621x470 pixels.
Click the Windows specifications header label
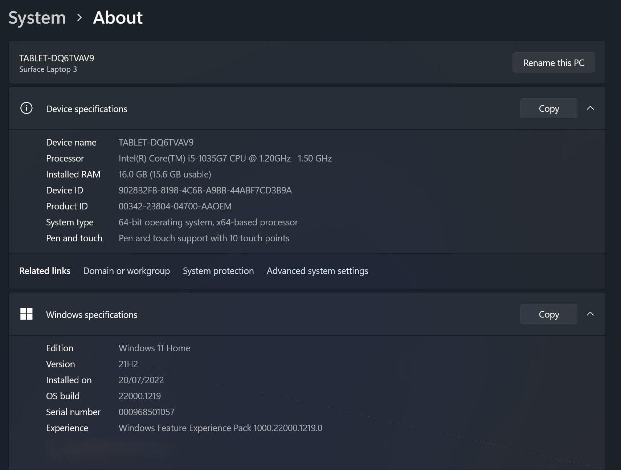tap(91, 315)
